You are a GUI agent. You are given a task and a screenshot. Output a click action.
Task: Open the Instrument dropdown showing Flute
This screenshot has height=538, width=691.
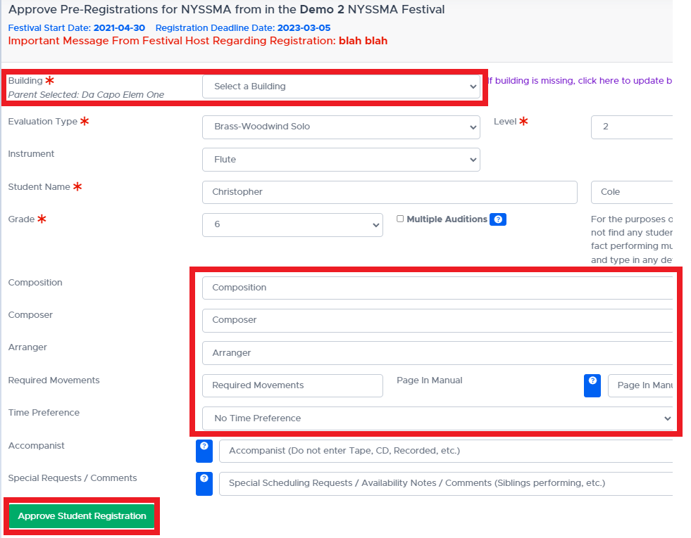point(341,160)
